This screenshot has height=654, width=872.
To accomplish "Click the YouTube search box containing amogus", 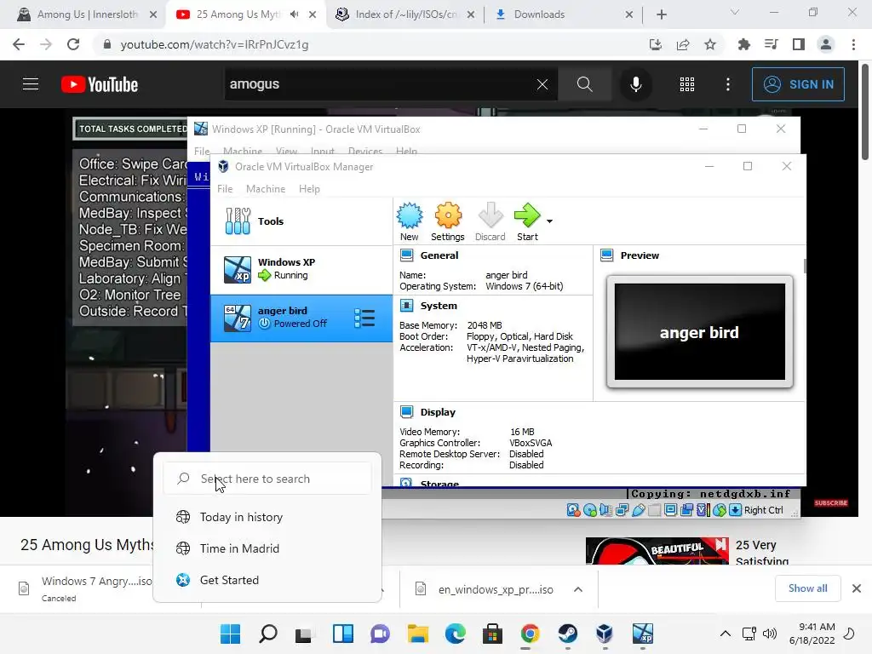I will click(x=378, y=84).
